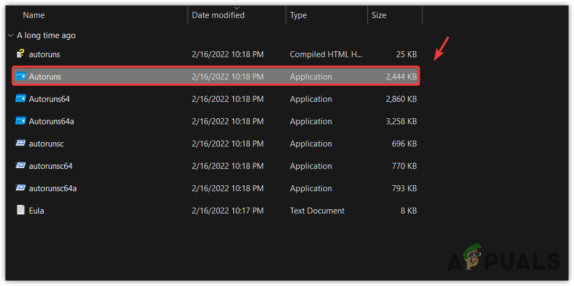
Task: Sort by Date modified column header
Action: (x=218, y=15)
